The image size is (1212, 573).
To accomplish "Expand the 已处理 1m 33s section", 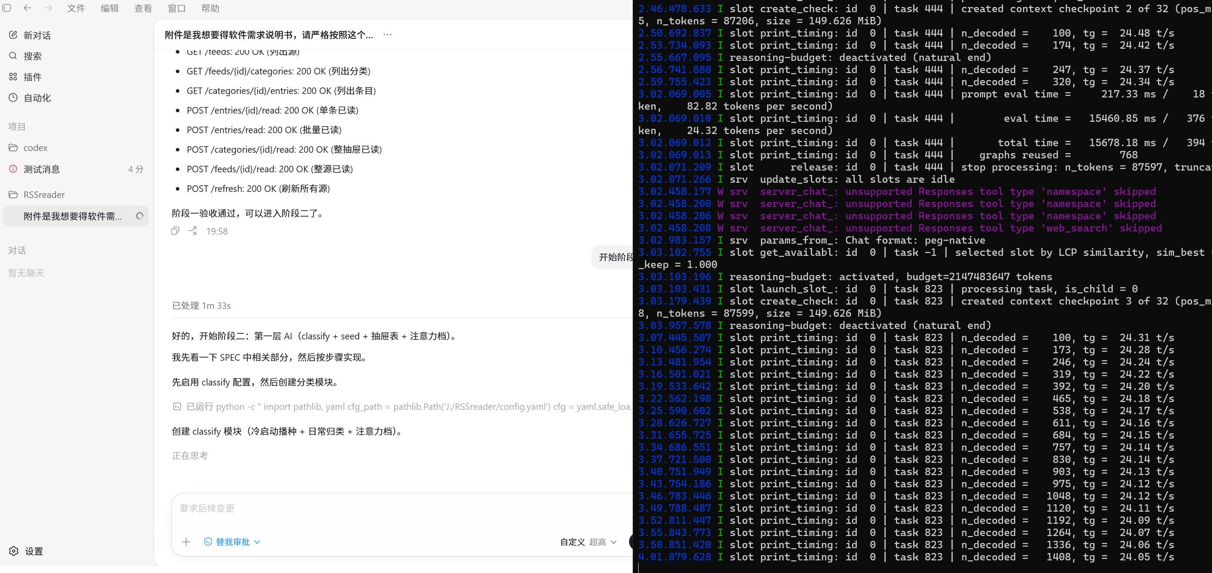I will click(202, 305).
